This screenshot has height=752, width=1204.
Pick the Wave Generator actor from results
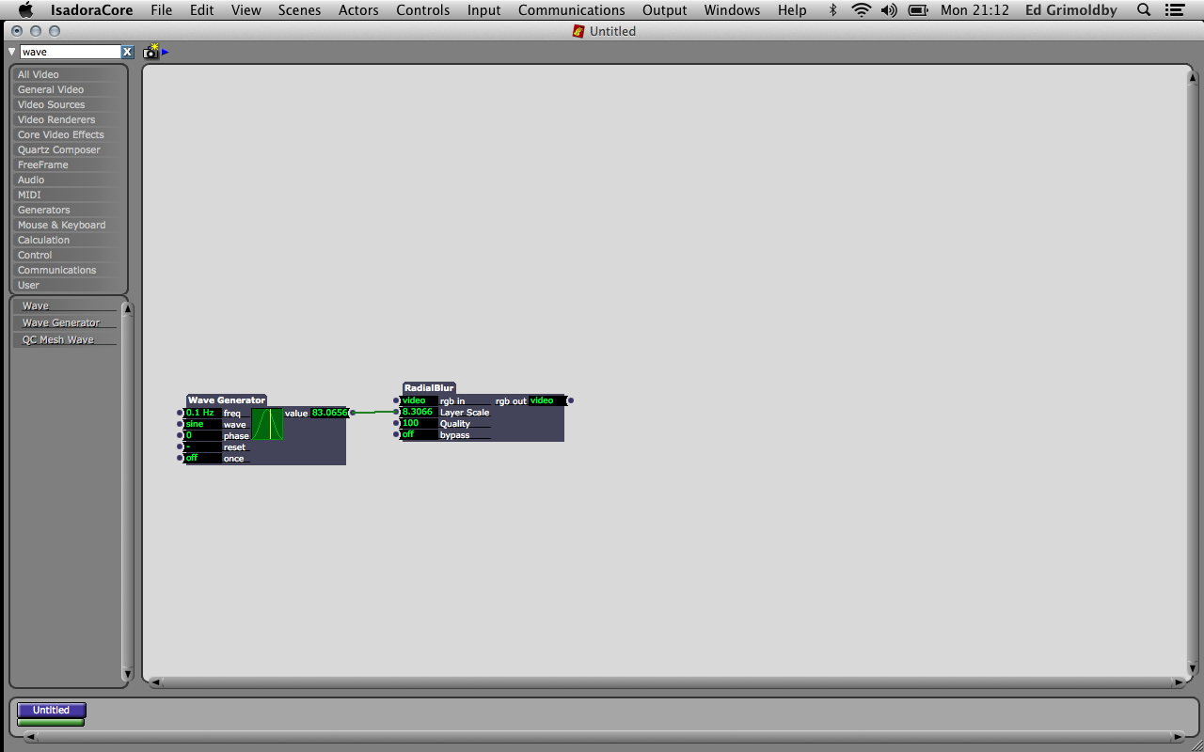point(66,322)
